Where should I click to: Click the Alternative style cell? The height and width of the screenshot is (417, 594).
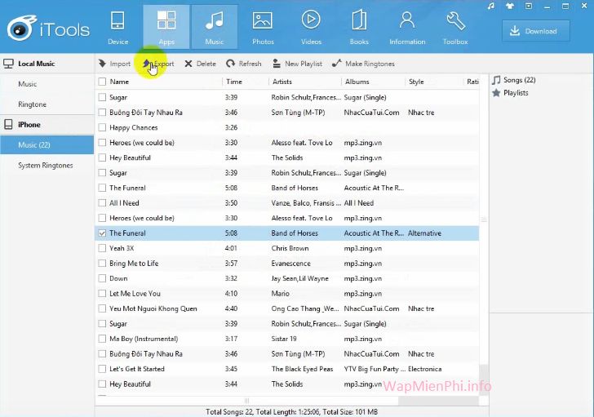click(x=424, y=233)
